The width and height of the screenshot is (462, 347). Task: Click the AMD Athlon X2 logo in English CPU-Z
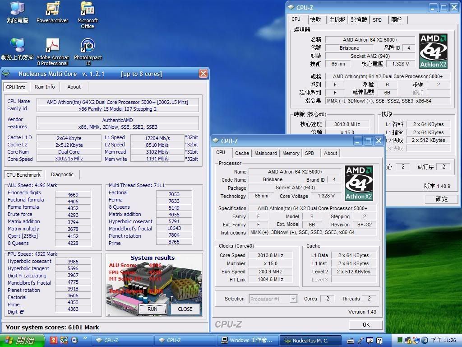(359, 183)
